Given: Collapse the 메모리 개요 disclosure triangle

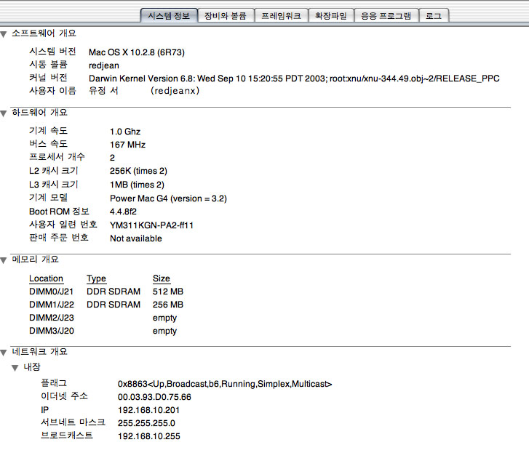Looking at the screenshot, I should coord(5,260).
